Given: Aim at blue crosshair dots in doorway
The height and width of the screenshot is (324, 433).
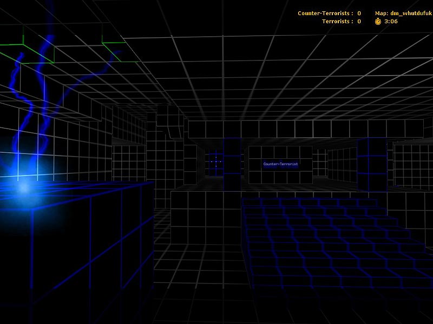Looking at the screenshot, I should pyautogui.click(x=216, y=161).
